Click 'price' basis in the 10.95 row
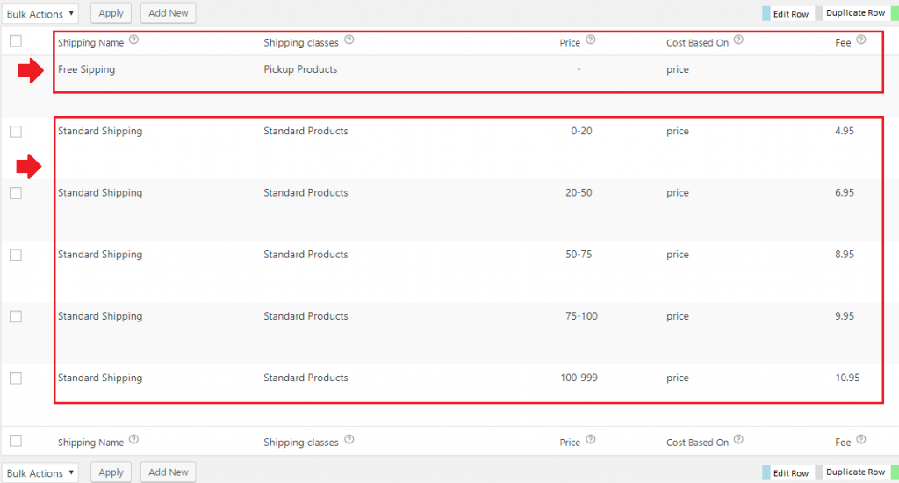This screenshot has height=483, width=899. [678, 378]
